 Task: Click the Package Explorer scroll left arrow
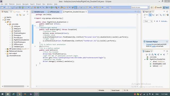[2, 86]
